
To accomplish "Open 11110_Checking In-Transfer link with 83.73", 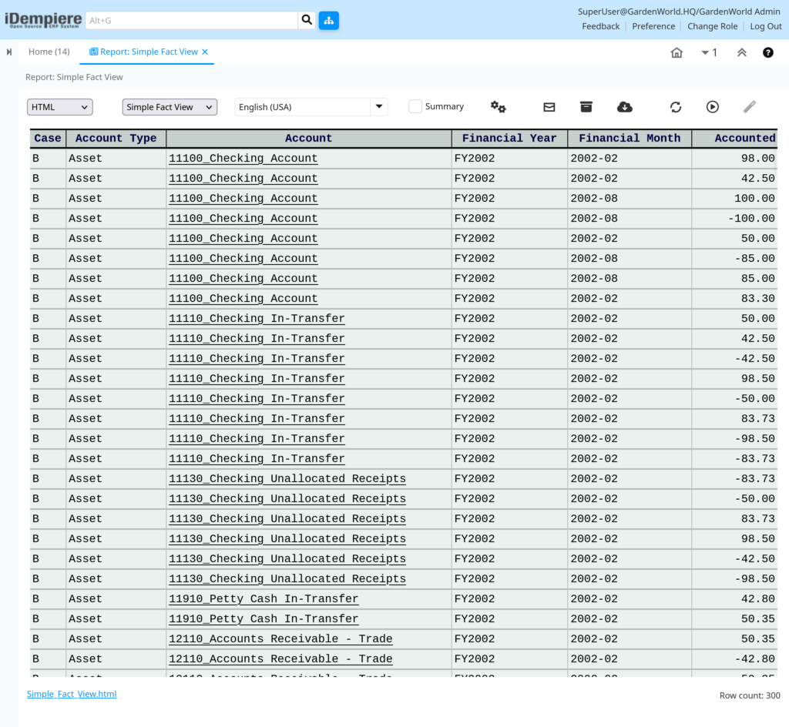I will pyautogui.click(x=257, y=419).
